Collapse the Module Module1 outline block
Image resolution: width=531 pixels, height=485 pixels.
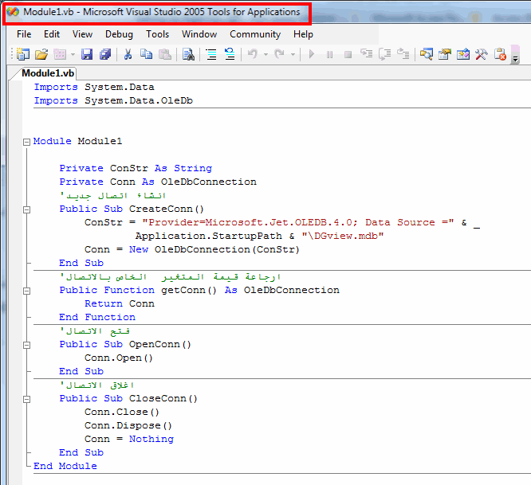pyautogui.click(x=26, y=142)
